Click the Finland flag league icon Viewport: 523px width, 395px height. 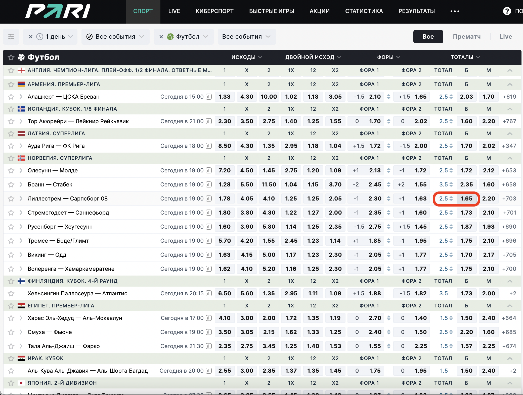[x=21, y=281]
